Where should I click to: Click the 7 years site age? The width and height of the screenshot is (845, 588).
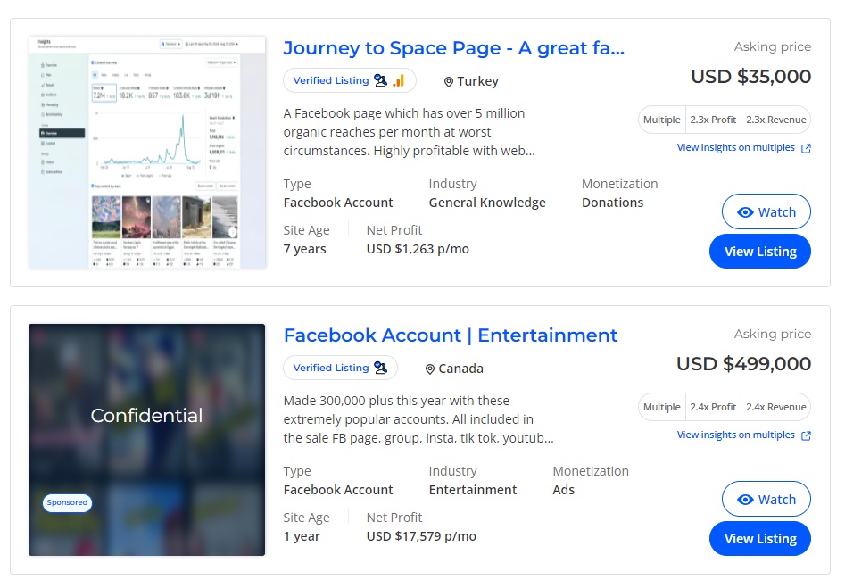pyautogui.click(x=304, y=249)
